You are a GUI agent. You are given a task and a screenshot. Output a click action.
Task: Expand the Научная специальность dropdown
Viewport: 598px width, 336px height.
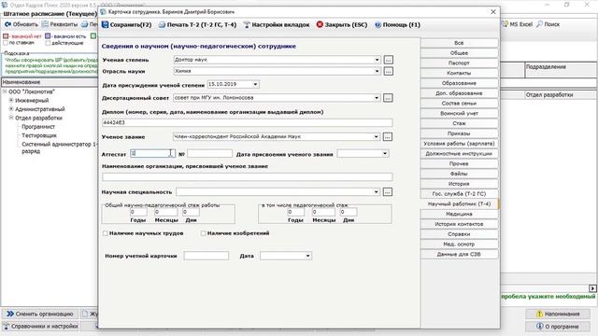(376, 192)
